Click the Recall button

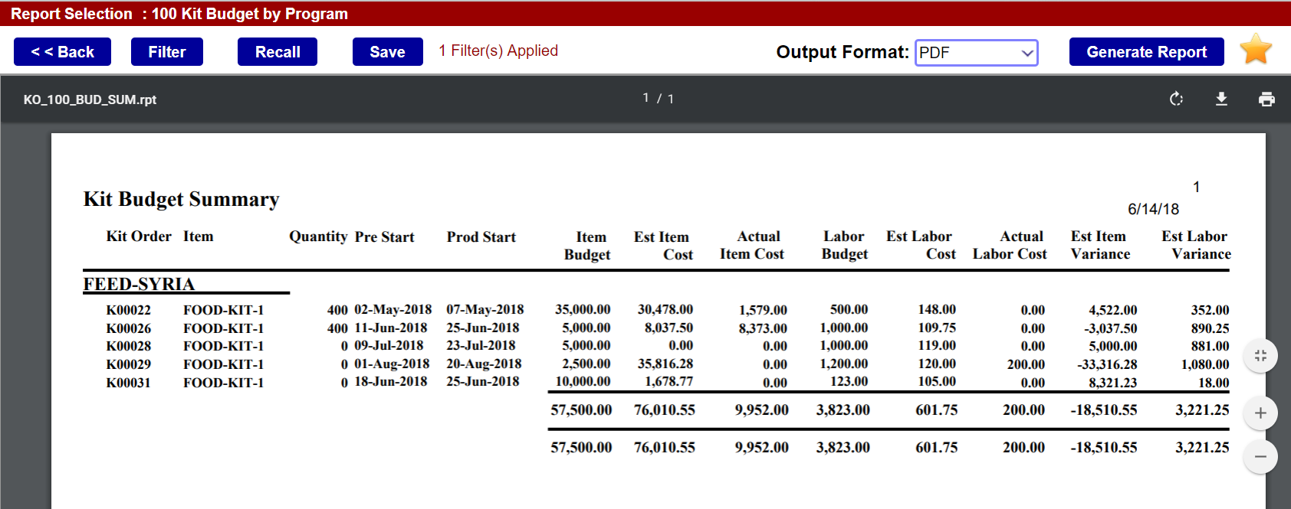(x=278, y=52)
